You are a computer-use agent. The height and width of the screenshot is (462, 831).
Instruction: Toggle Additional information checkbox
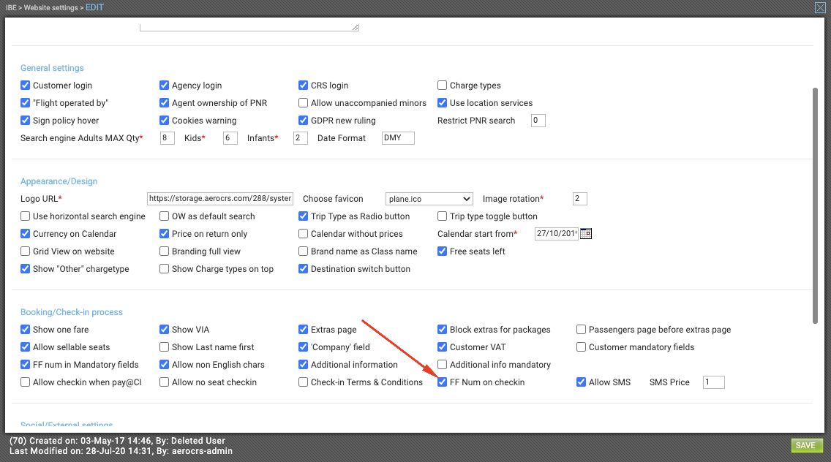303,365
